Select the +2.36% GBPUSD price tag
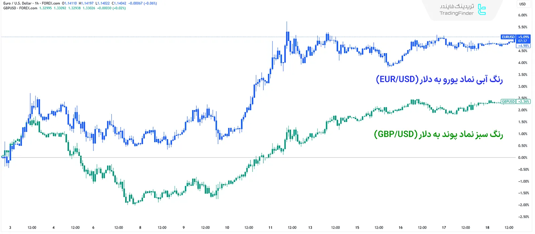 coord(524,102)
